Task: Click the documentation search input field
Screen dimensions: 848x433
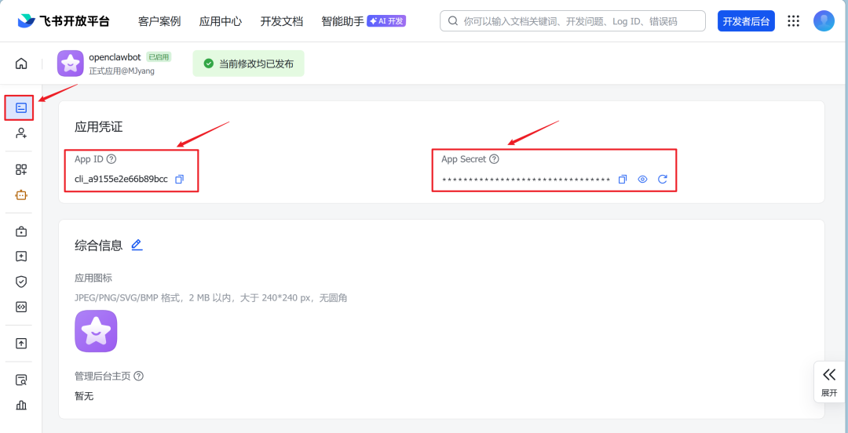Action: 572,21
